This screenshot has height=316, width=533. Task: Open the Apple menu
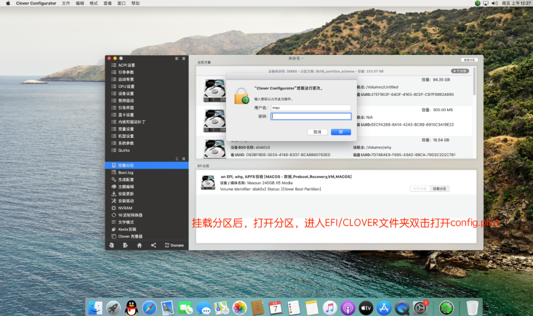(8, 3)
